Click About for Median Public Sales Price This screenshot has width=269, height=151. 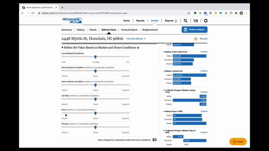[204, 52]
